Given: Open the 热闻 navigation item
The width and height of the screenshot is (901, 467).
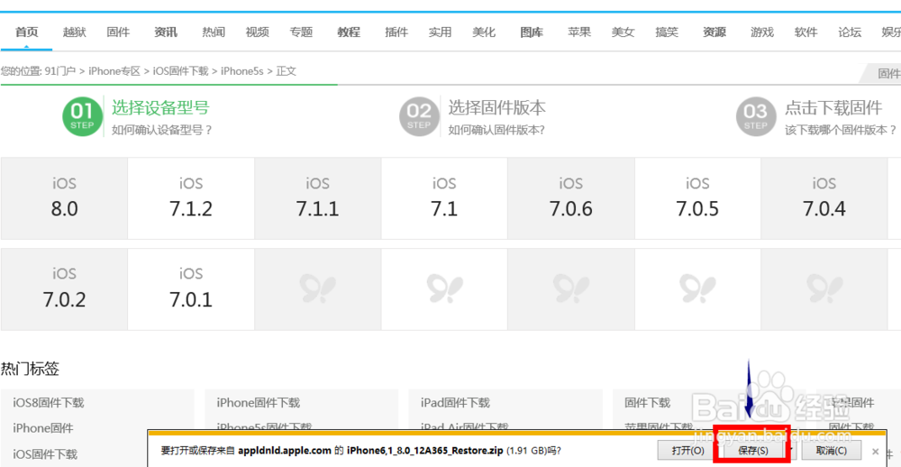Looking at the screenshot, I should click(214, 32).
